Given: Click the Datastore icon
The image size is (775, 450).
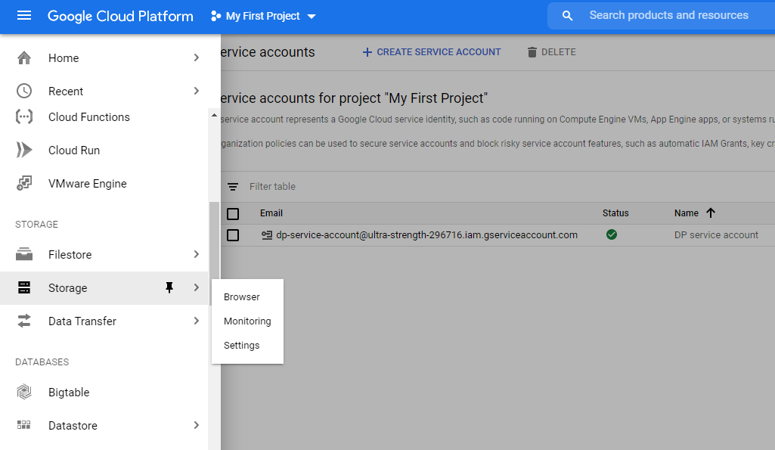Looking at the screenshot, I should [23, 425].
